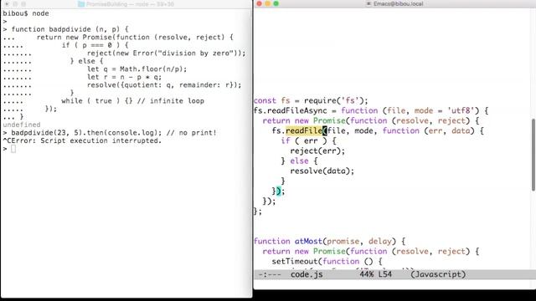Click the -:--- status flags in mode line
Viewport: 536px width, 301px height.
[x=270, y=274]
